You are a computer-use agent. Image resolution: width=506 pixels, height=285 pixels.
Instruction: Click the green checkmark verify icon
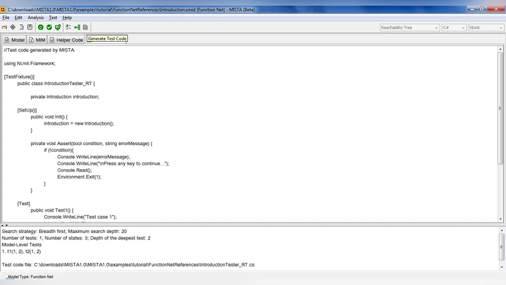[x=49, y=27]
